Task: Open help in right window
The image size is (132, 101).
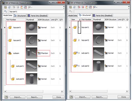Action: click(71, 97)
